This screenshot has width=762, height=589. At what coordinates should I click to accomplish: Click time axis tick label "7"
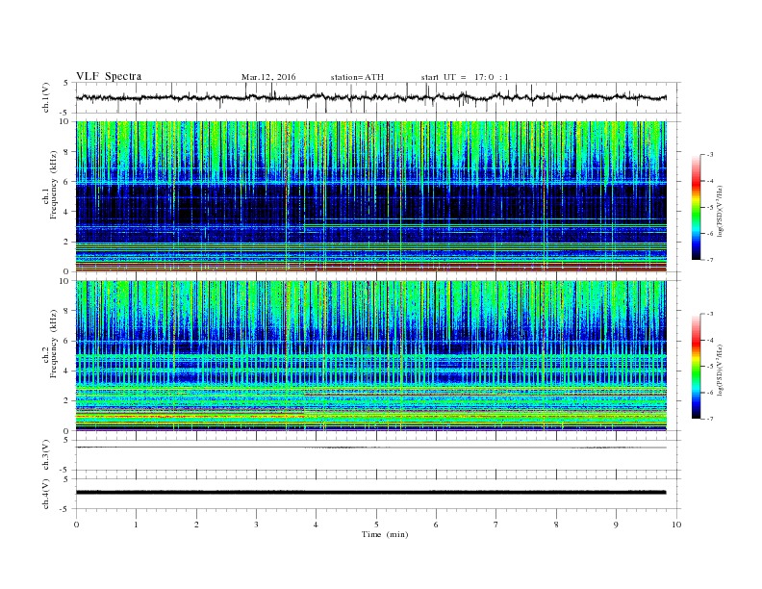click(496, 525)
